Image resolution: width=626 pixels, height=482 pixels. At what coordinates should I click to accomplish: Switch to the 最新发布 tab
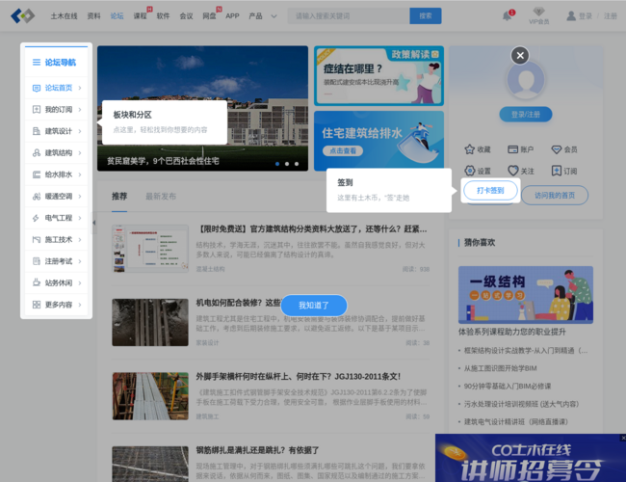pyautogui.click(x=161, y=197)
